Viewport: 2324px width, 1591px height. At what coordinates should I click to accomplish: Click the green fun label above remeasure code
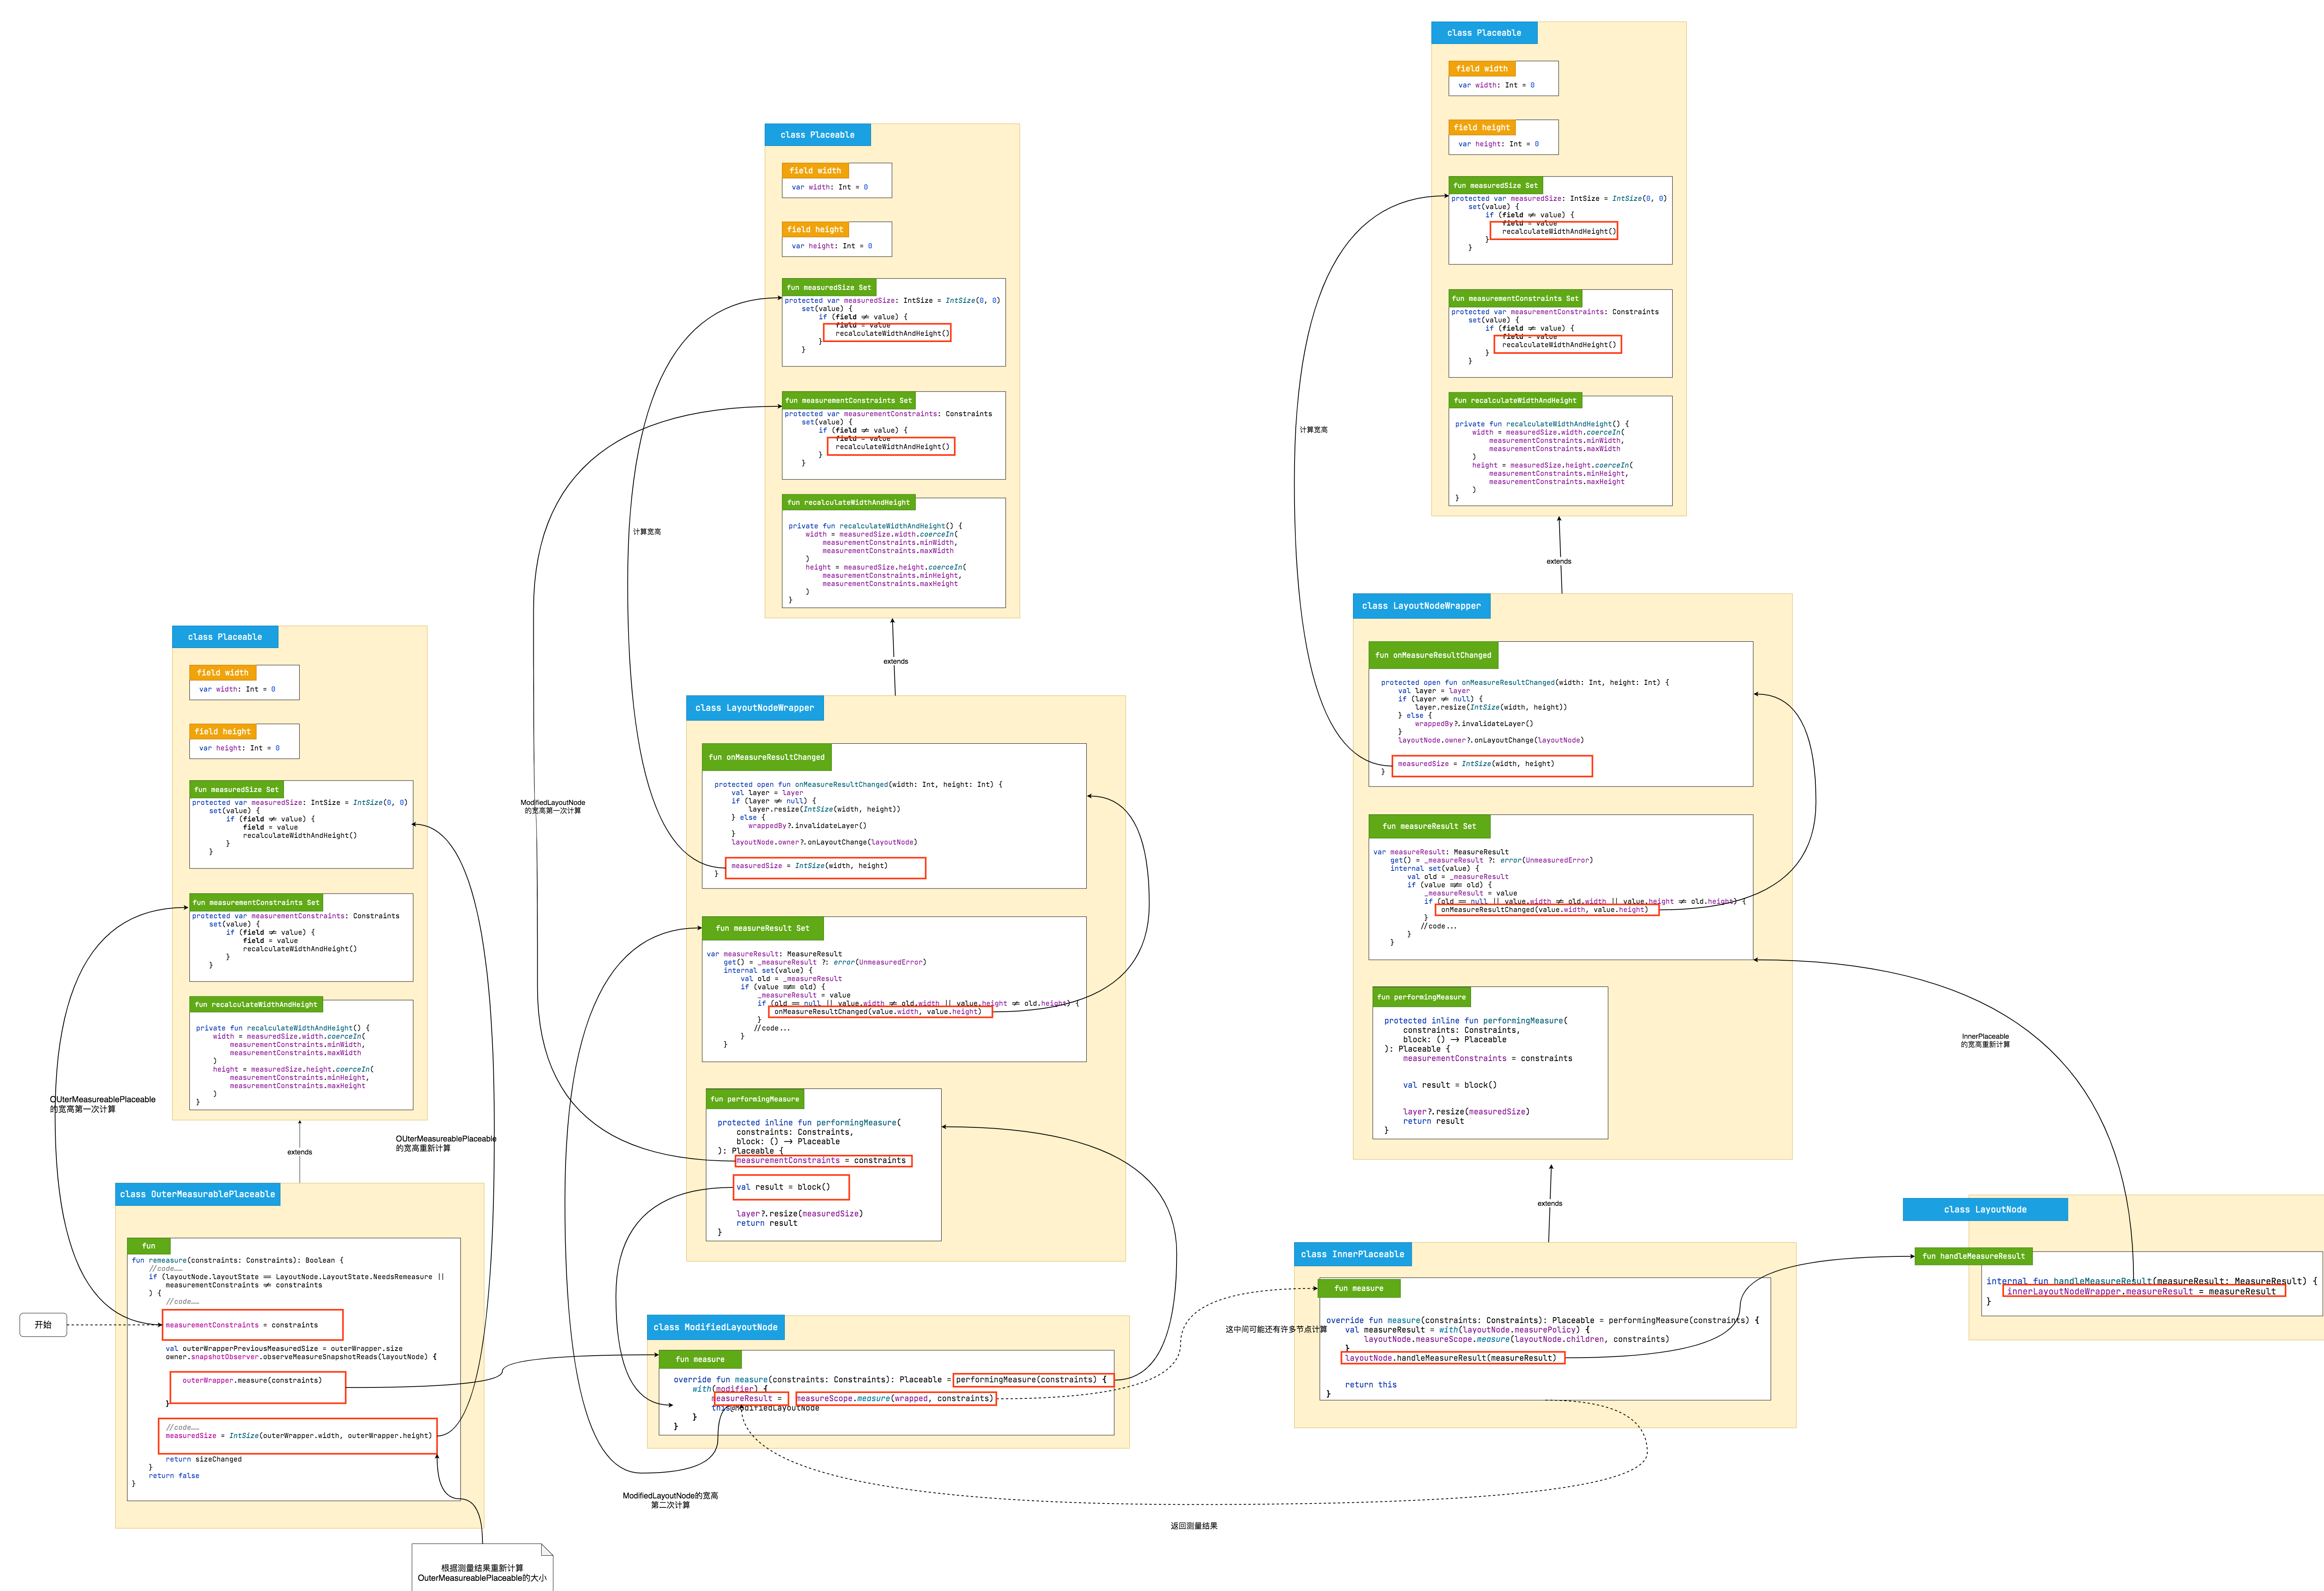coord(149,1246)
